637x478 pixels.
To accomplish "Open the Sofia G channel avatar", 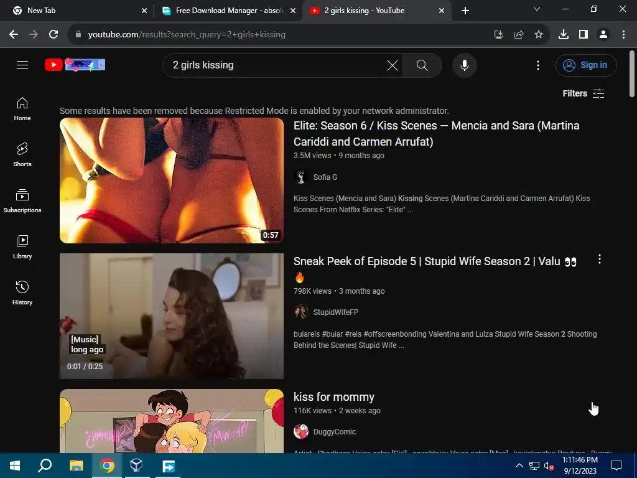I will tap(300, 177).
